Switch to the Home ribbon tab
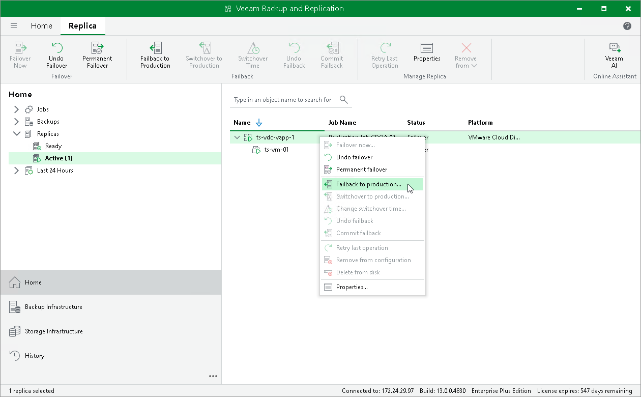641x397 pixels. pyautogui.click(x=41, y=26)
